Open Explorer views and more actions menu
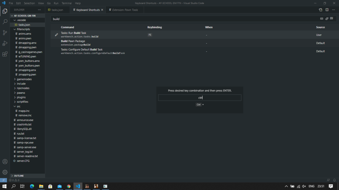 coord(39,10)
